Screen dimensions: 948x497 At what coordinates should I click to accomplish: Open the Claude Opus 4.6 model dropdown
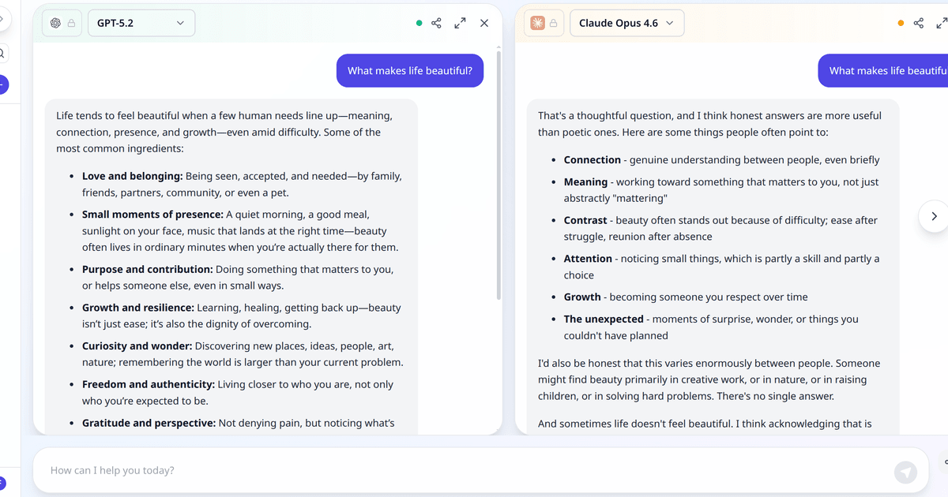[x=626, y=24]
